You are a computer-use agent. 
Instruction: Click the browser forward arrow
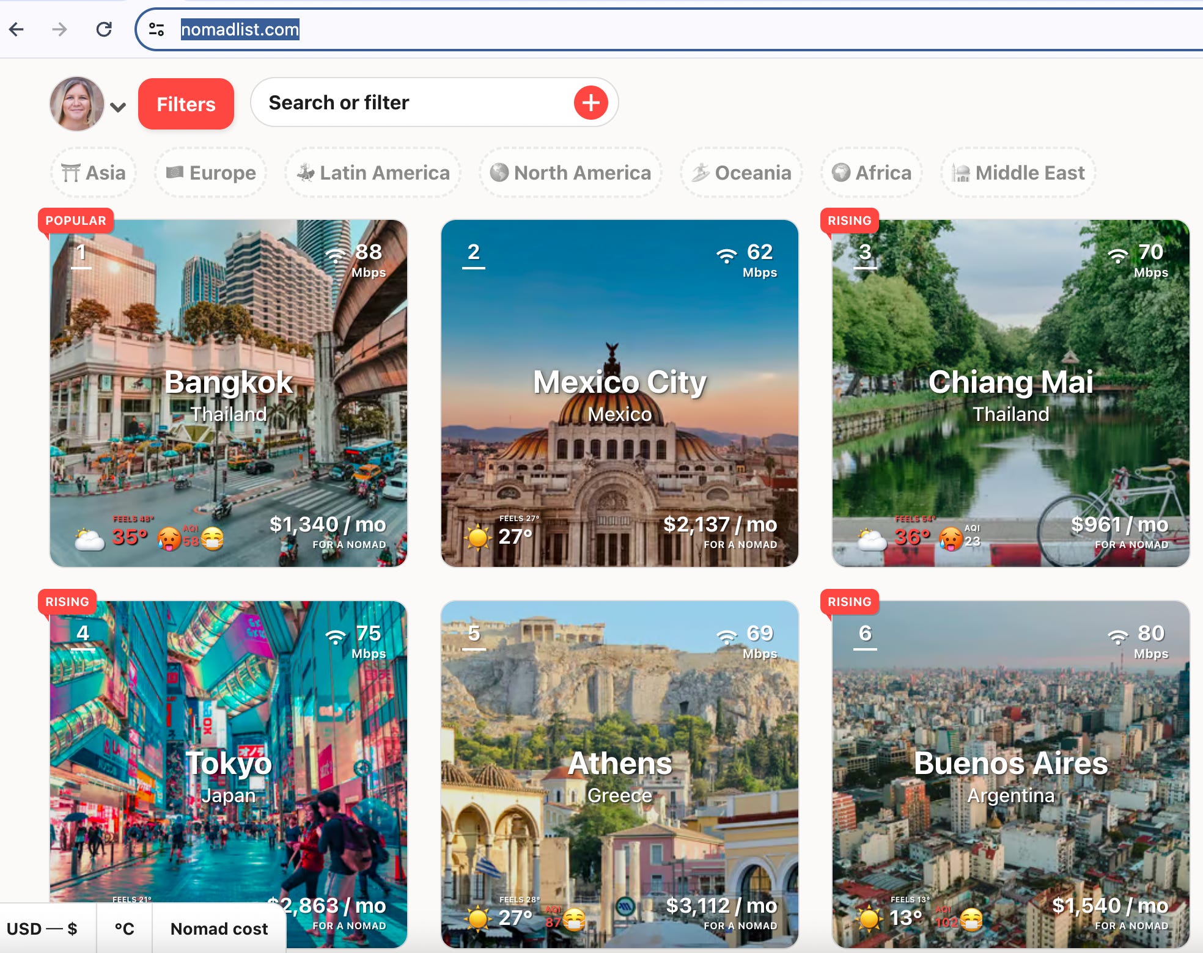pyautogui.click(x=59, y=29)
